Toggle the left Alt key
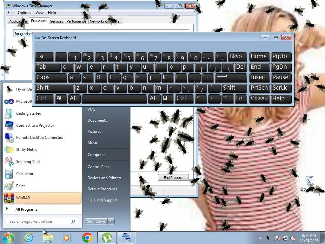Image resolution: width=325 pixels, height=244 pixels. [x=74, y=99]
